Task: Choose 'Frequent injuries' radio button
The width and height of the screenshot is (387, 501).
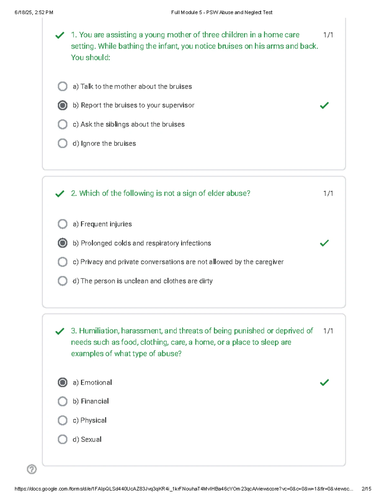Action: coord(63,224)
